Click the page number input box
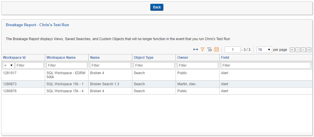314x137 pixels. (233, 50)
